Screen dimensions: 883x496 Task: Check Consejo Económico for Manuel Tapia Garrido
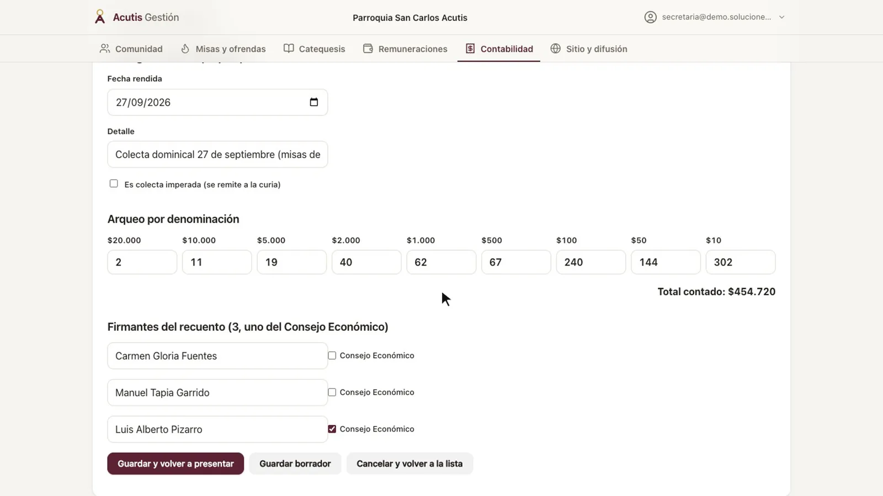pos(332,392)
